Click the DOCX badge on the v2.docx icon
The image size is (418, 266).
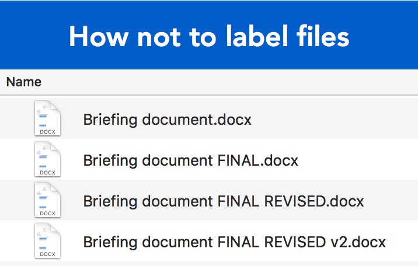(48, 254)
